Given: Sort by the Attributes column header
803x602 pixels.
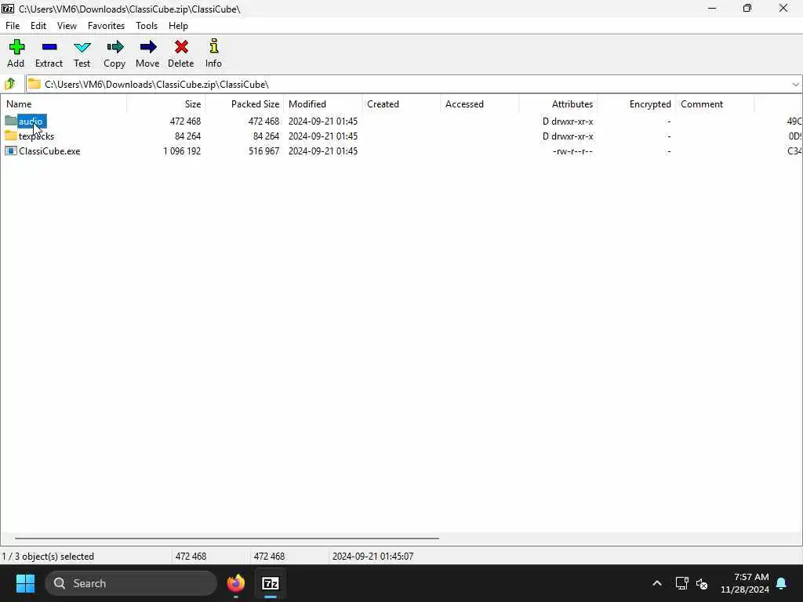Looking at the screenshot, I should pos(558,104).
